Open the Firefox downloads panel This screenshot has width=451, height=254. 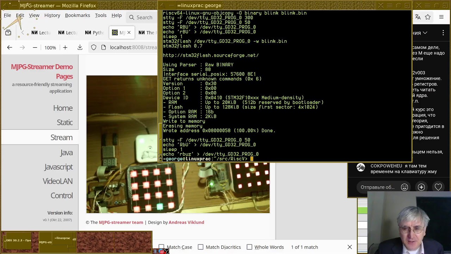(80, 47)
